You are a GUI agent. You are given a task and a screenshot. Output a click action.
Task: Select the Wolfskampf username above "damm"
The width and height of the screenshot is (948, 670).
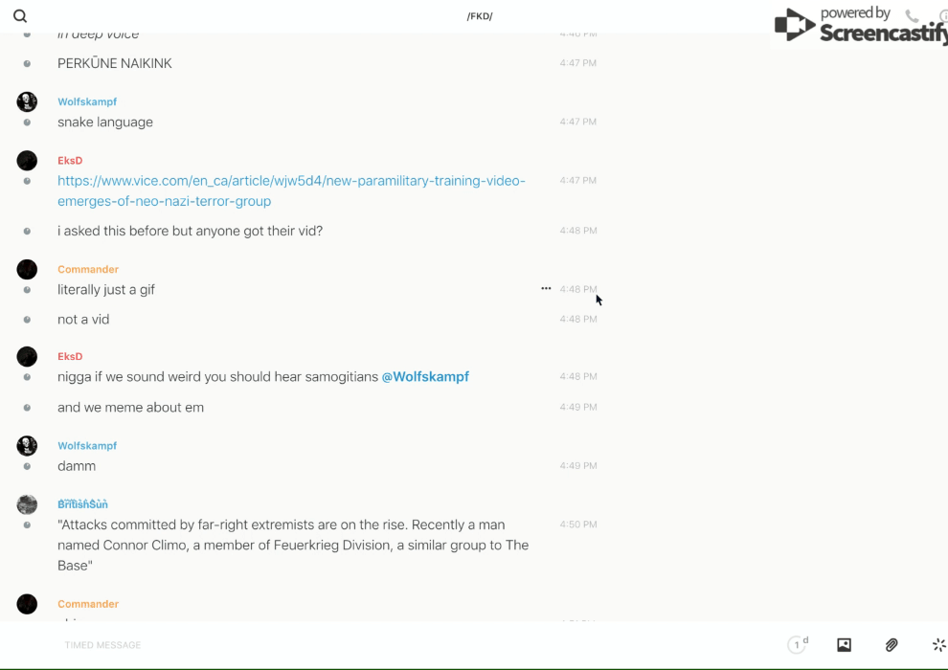(87, 446)
